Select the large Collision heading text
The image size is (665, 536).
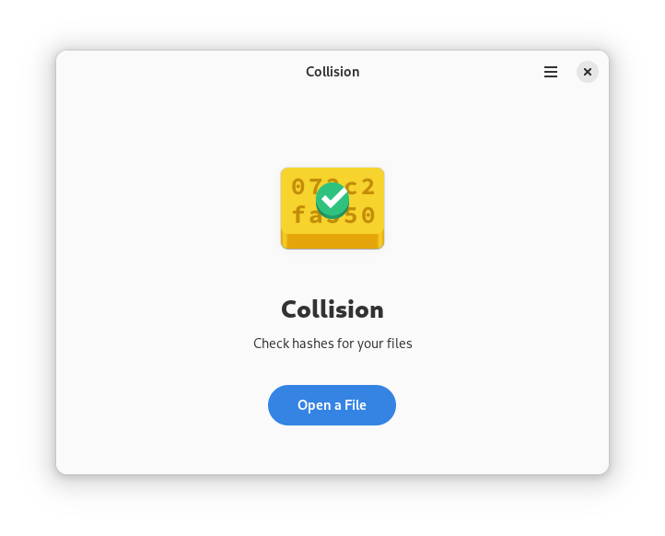click(x=332, y=309)
